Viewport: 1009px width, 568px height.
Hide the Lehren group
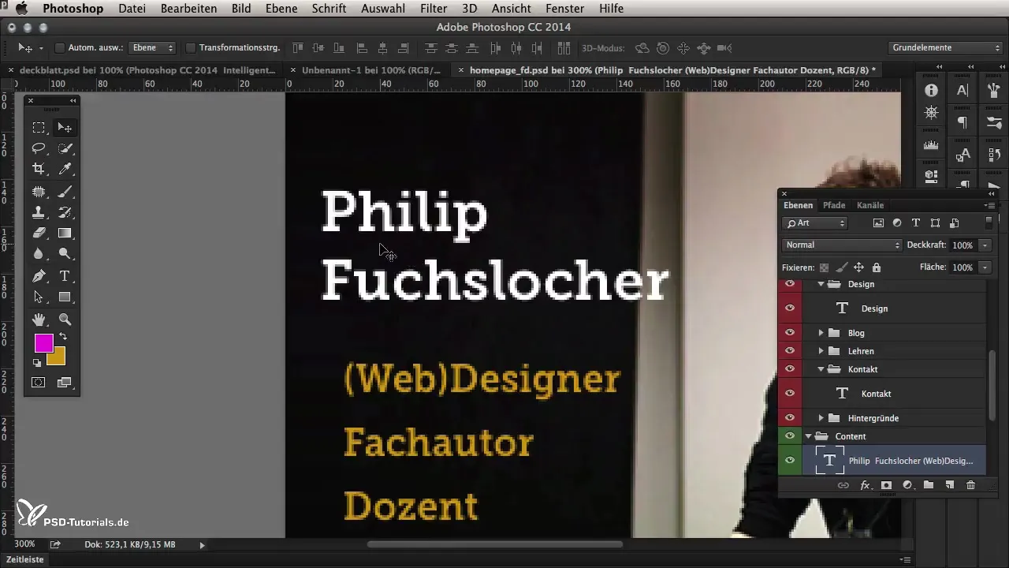(790, 351)
